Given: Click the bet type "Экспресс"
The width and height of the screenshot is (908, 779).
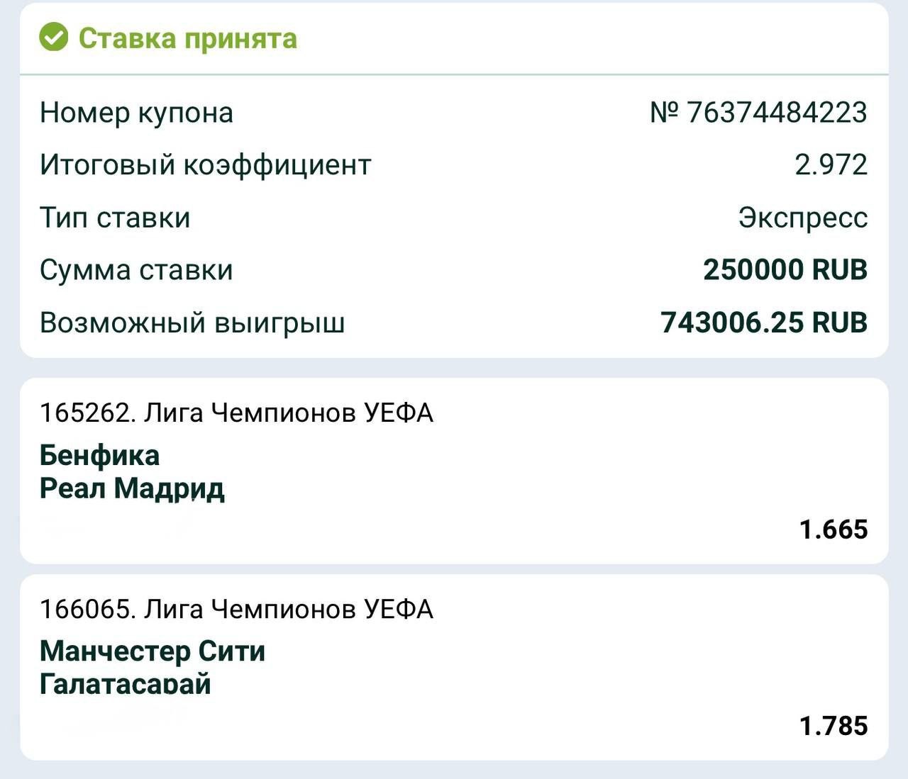Looking at the screenshot, I should click(802, 218).
